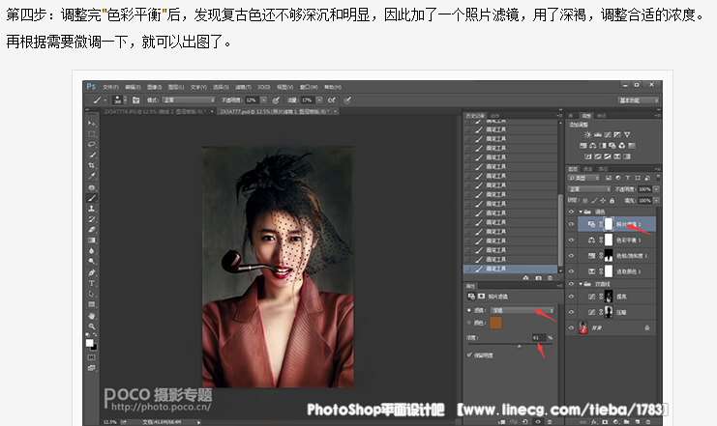This screenshot has height=426, width=717.
Task: Hide the 照片滤镜 1 layer
Action: click(x=571, y=224)
